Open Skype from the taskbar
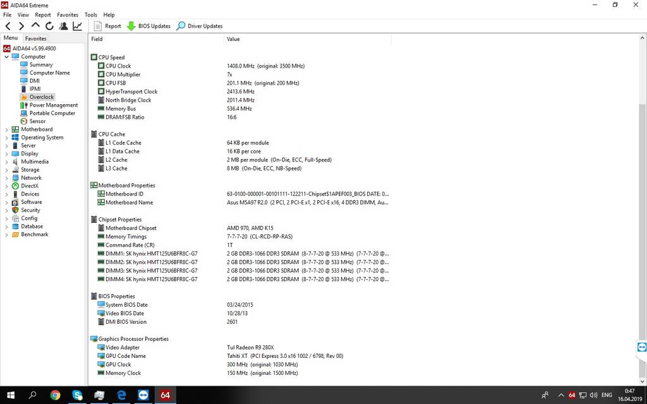647x404 pixels. click(x=77, y=395)
